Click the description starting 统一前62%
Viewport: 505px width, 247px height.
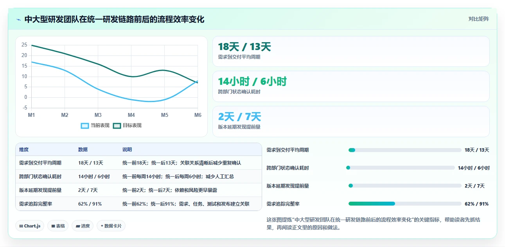point(186,204)
